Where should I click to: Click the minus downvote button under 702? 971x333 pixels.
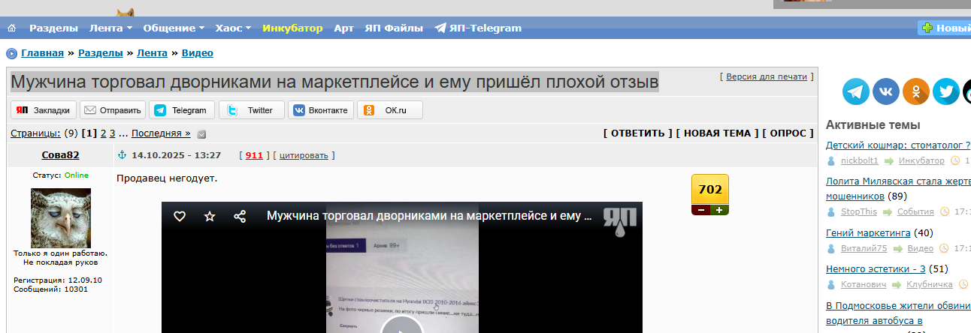click(701, 210)
